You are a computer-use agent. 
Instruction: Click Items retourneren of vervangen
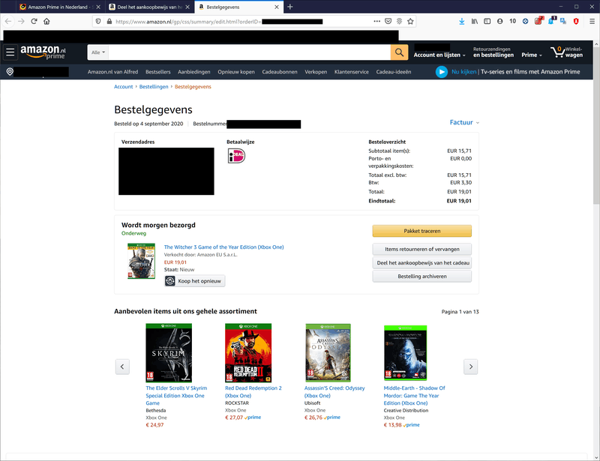[422, 249]
